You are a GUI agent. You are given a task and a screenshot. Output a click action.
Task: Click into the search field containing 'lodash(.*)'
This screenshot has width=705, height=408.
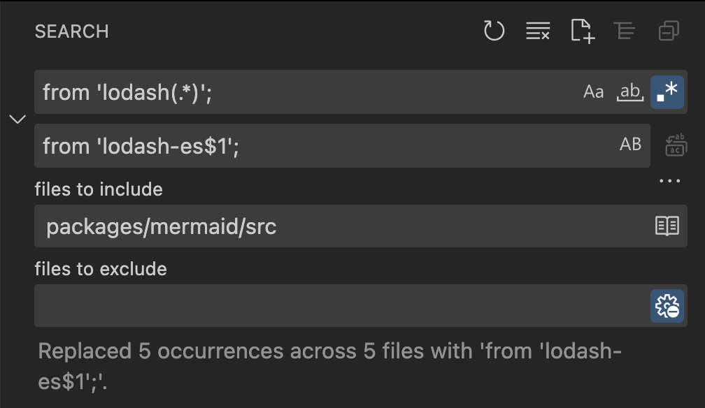(x=301, y=92)
